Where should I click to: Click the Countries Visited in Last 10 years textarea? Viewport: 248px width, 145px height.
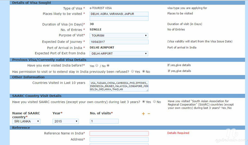[x=119, y=86]
